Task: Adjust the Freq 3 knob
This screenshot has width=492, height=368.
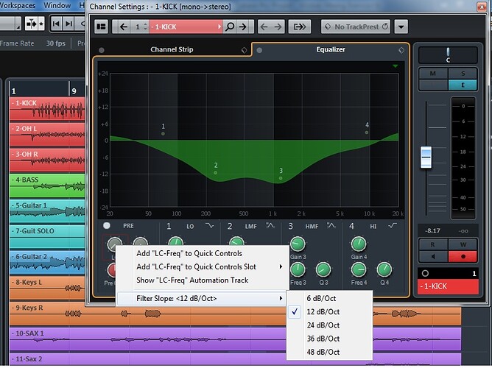Action: (298, 269)
